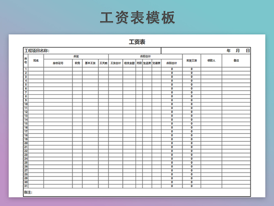
Task: Select the 序号 column header
Action: (x=25, y=60)
